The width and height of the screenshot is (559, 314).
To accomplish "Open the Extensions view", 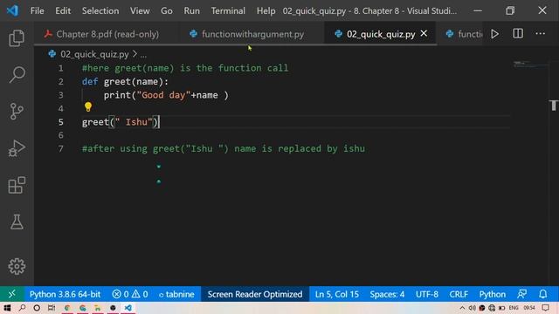I will click(x=17, y=185).
